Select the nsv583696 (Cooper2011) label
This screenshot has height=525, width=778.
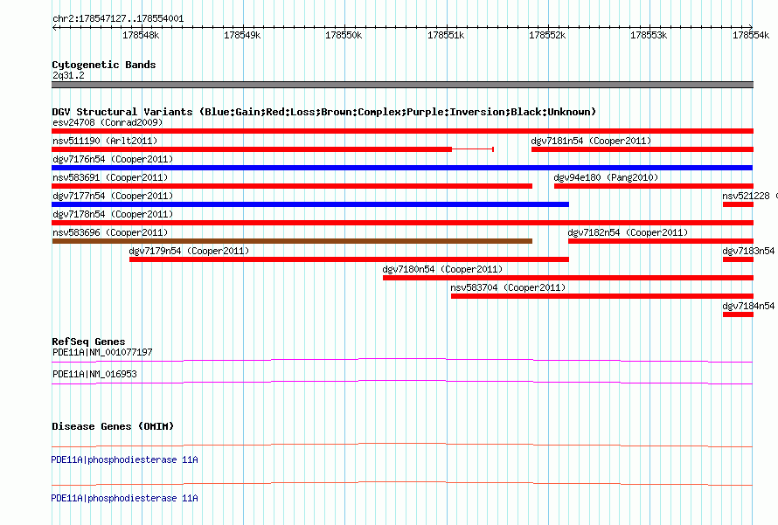point(110,232)
